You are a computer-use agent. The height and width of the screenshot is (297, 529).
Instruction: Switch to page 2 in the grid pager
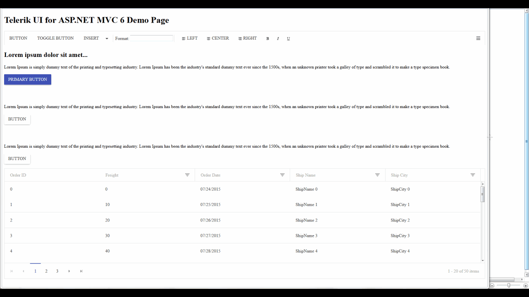46,271
